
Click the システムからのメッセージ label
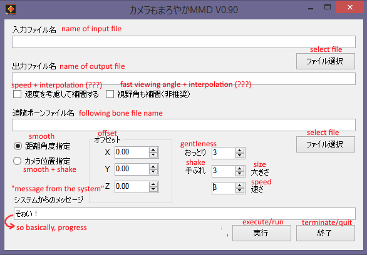[x=48, y=200]
